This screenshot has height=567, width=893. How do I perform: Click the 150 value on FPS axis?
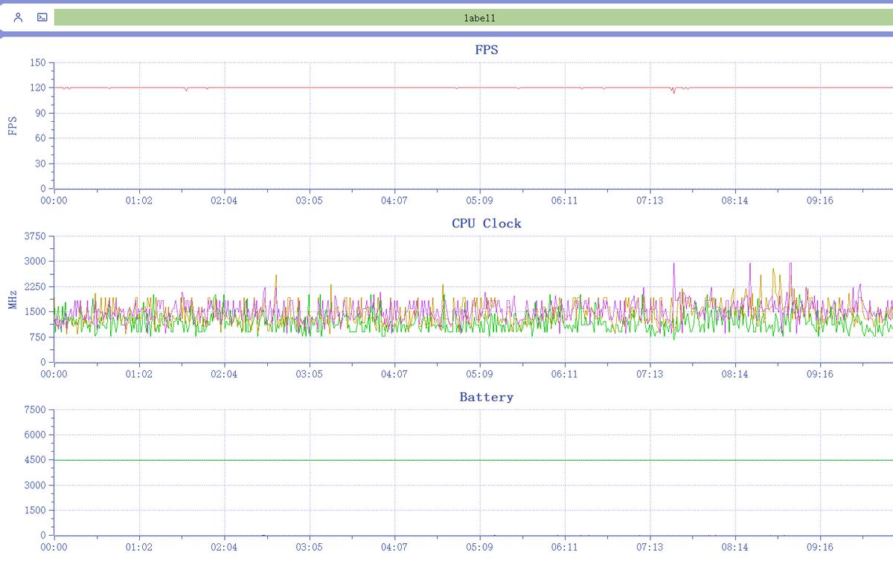click(x=38, y=63)
